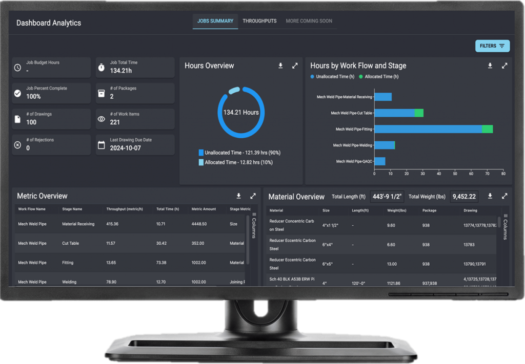Expand the Material Overview panel
Image resolution: width=525 pixels, height=364 pixels.
(x=504, y=197)
